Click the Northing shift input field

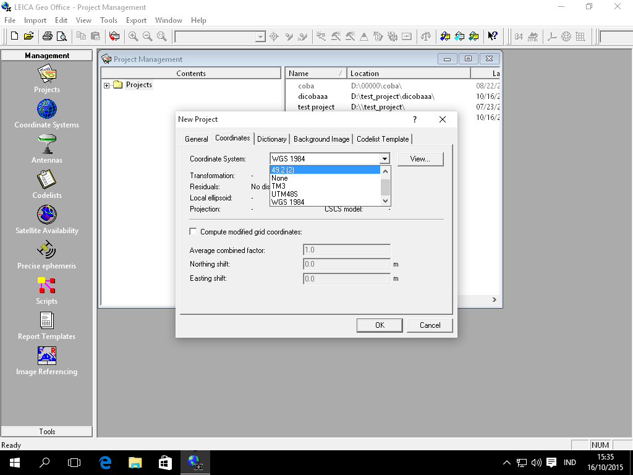click(347, 264)
